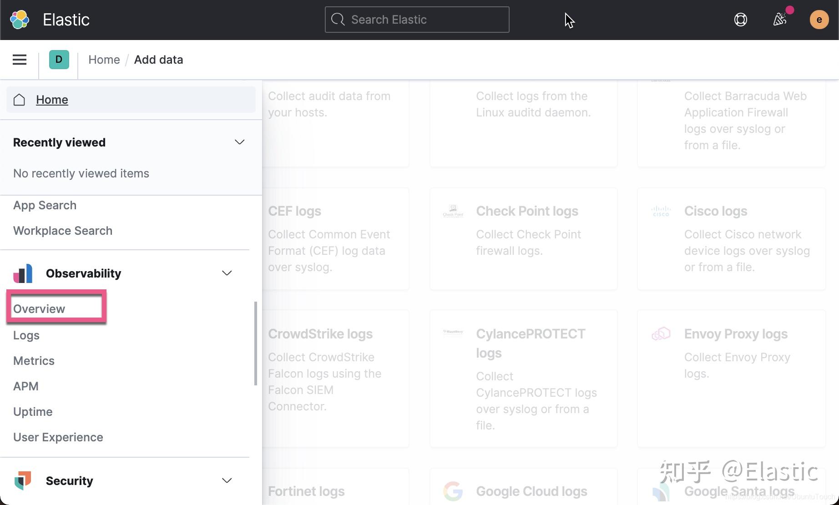839x505 pixels.
Task: Click the hamburger menu icon
Action: pyautogui.click(x=19, y=60)
